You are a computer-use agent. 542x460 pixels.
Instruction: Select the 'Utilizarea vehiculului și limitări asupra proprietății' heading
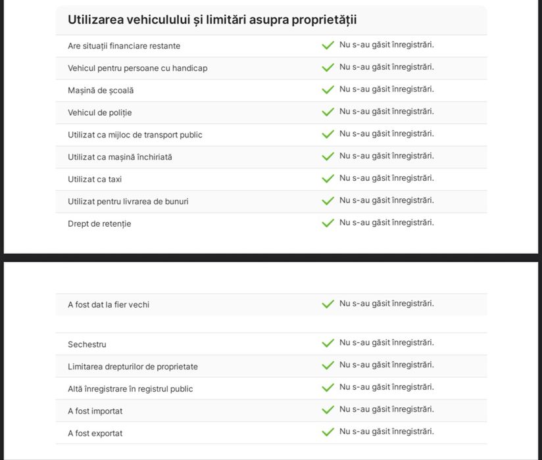212,20
